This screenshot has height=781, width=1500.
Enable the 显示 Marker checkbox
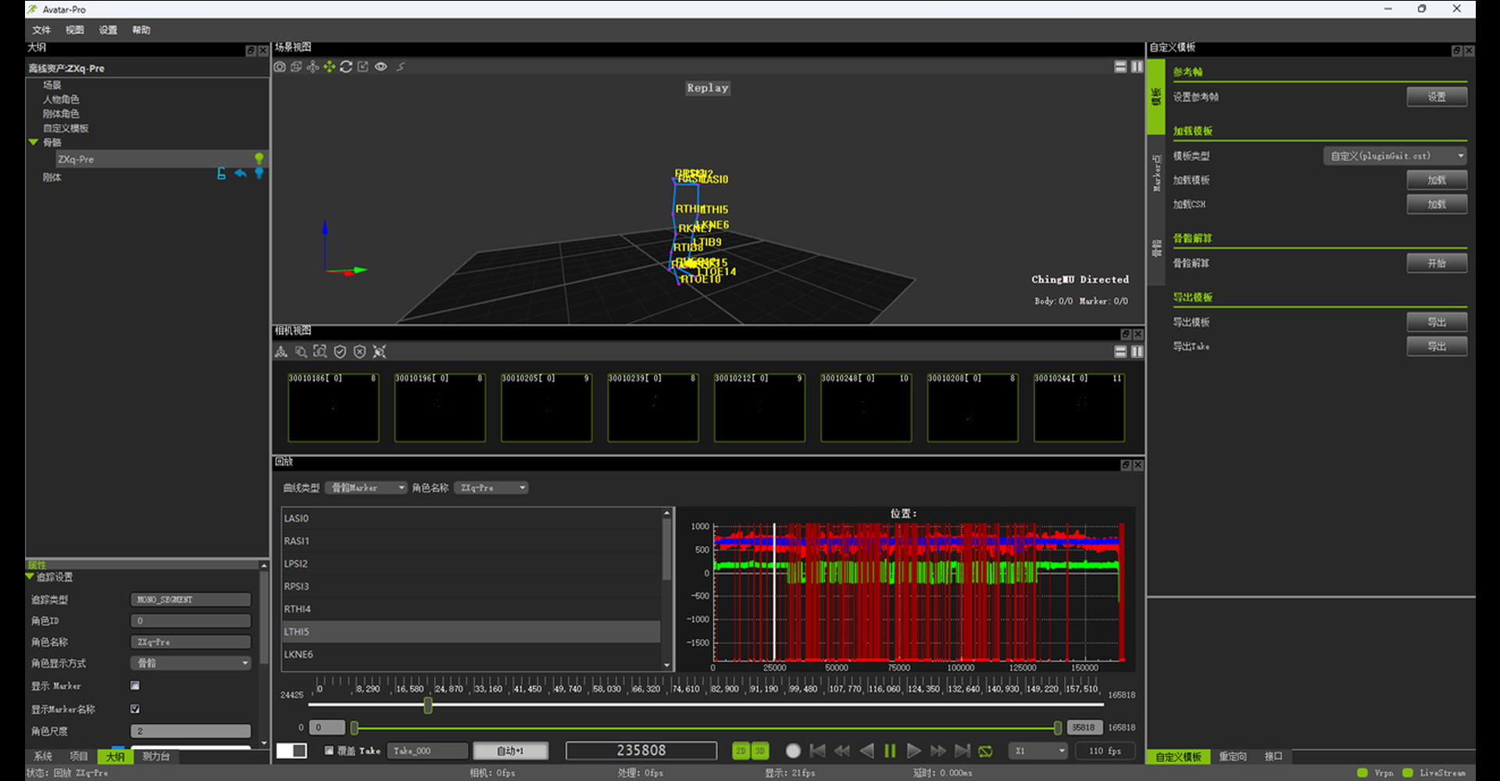click(135, 686)
